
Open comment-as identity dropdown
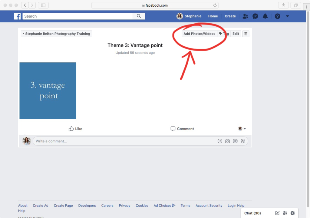tap(242, 129)
